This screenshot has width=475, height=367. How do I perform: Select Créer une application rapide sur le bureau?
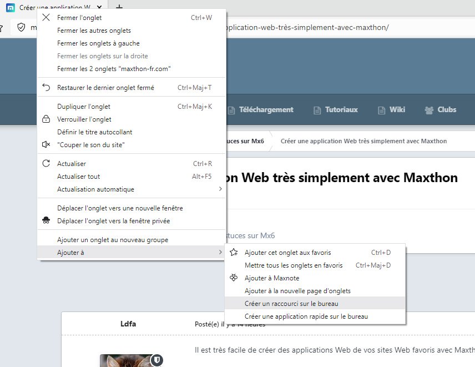pyautogui.click(x=315, y=316)
